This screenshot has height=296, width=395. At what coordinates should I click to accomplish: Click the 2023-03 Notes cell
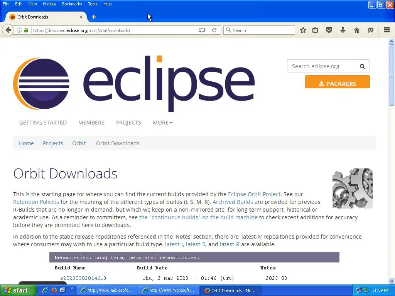[x=276, y=278]
